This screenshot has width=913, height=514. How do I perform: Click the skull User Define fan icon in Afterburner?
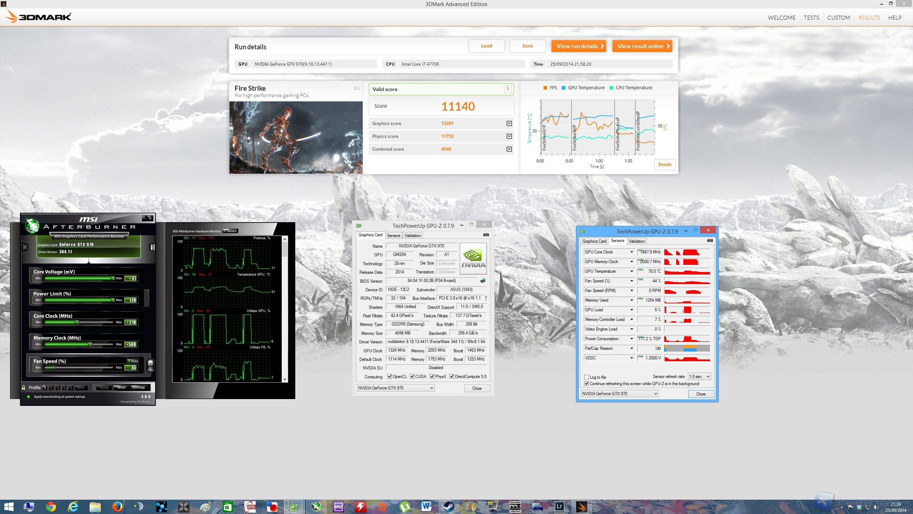pyautogui.click(x=150, y=364)
